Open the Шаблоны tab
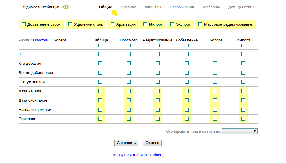286x164 pixels. click(211, 7)
